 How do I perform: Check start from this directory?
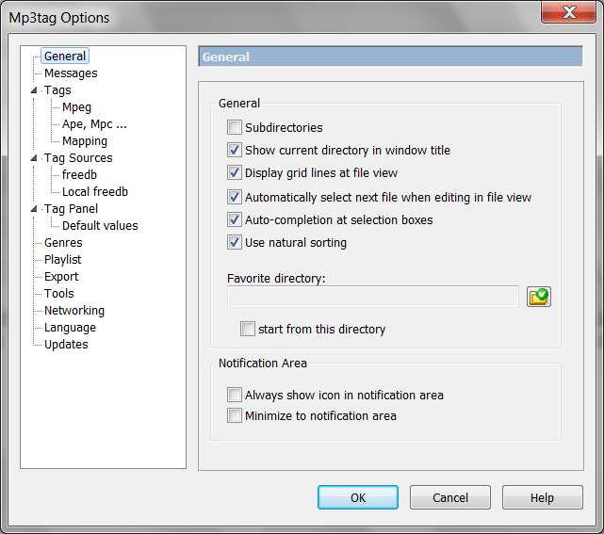pos(247,329)
